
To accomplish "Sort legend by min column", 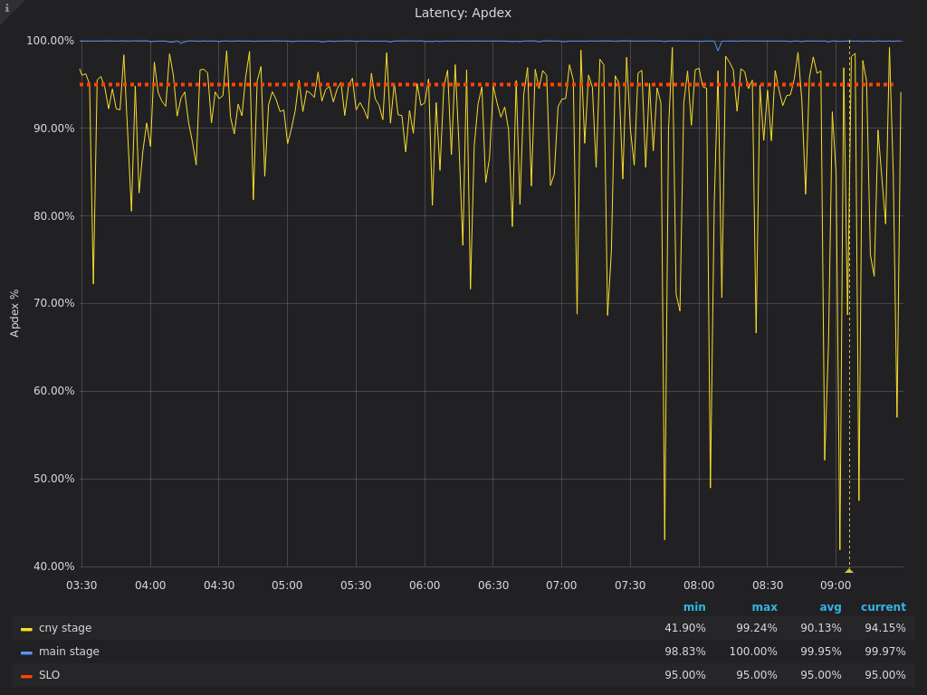I will point(694,607).
